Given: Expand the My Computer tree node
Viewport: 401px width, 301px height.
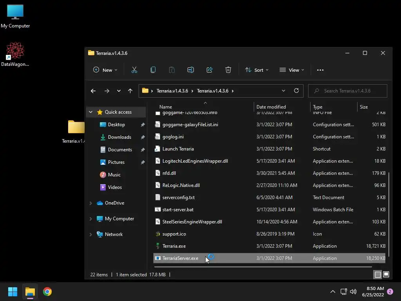Looking at the screenshot, I should click(90, 219).
